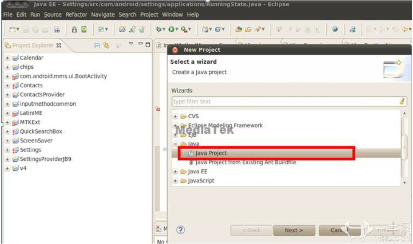The height and width of the screenshot is (244, 413).
Task: Expand the CVS wizard folder
Action: (175, 116)
